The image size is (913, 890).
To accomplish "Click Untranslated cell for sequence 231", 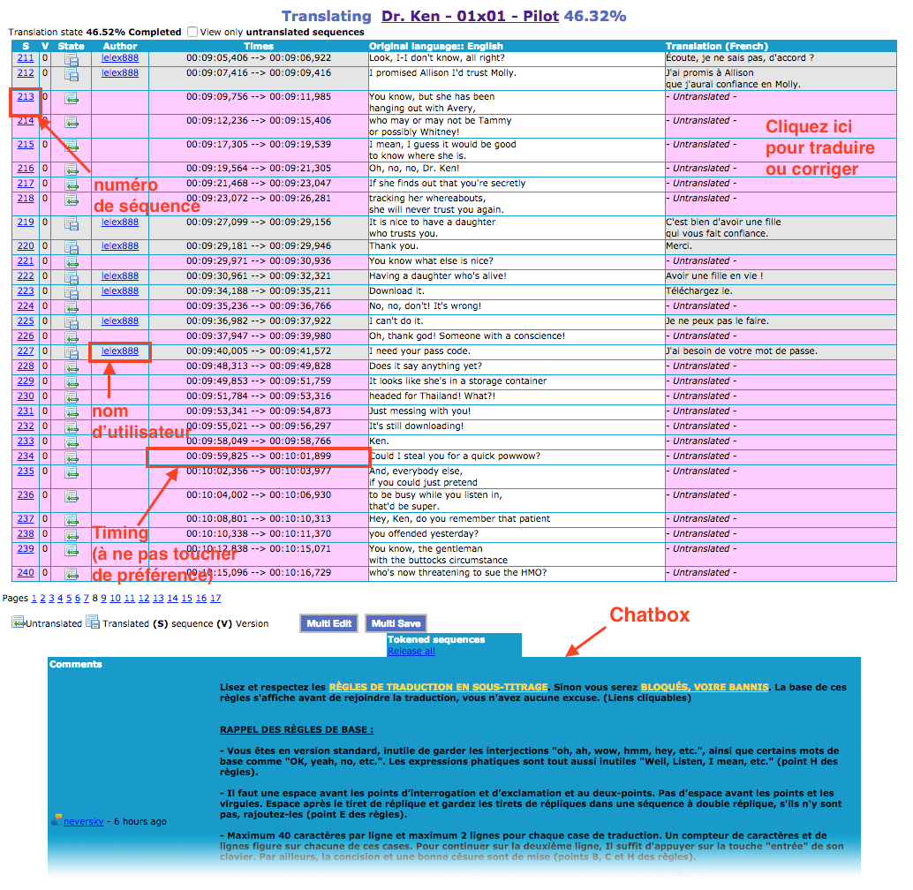I will (781, 411).
